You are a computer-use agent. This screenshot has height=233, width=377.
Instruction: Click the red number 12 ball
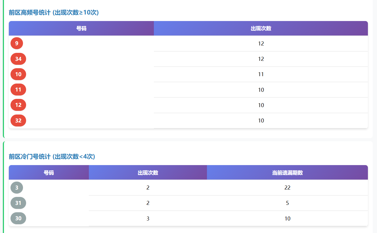coord(18,105)
